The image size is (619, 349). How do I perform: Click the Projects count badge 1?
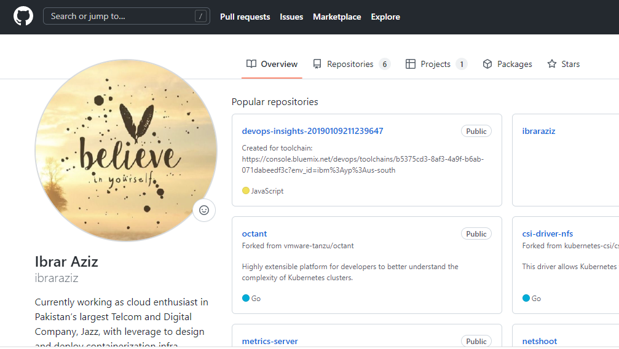click(x=462, y=64)
